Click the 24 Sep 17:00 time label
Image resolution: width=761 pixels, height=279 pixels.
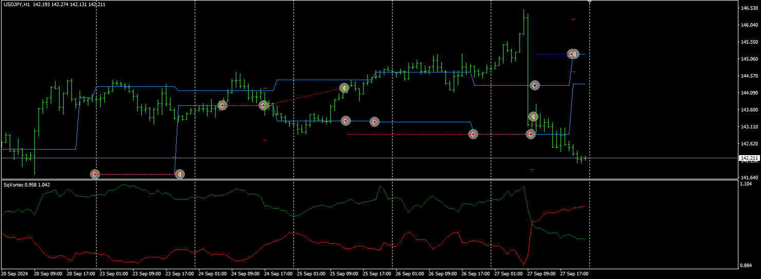coord(278,274)
